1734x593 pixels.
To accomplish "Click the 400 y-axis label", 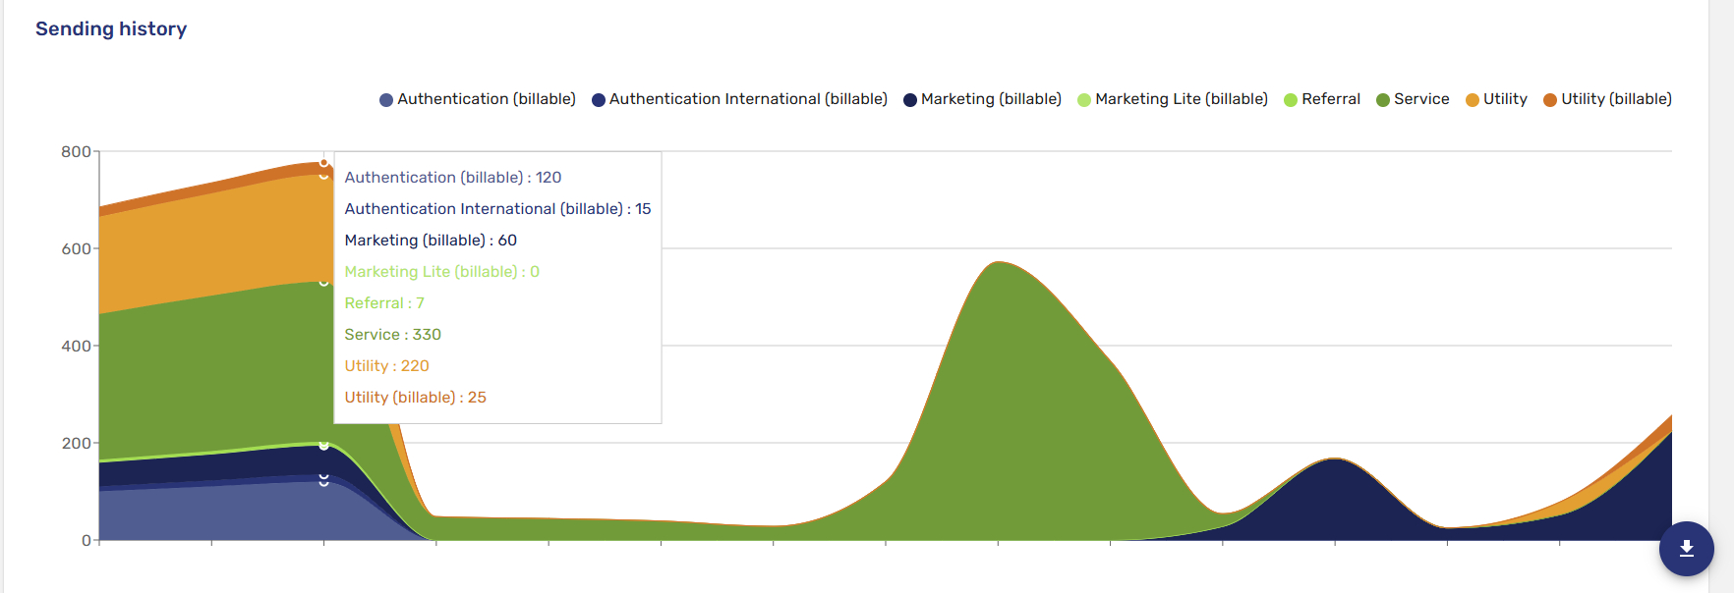I will pyautogui.click(x=76, y=346).
